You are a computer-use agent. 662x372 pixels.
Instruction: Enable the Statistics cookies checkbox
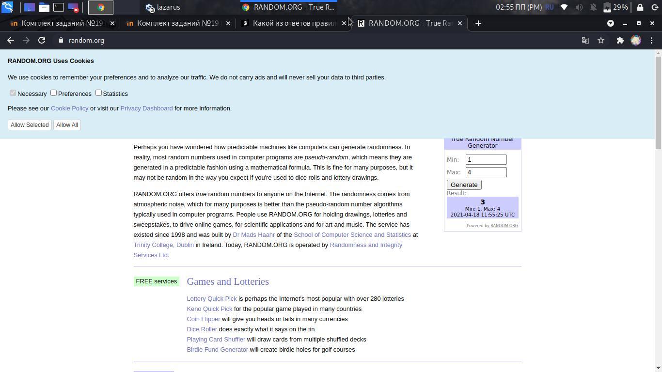[98, 93]
